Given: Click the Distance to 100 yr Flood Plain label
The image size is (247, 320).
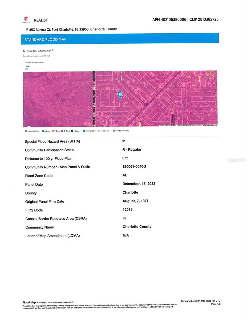Looking at the screenshot, I should [x=49, y=159].
